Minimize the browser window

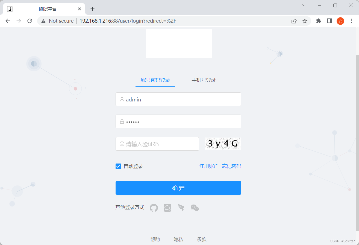point(319,5)
